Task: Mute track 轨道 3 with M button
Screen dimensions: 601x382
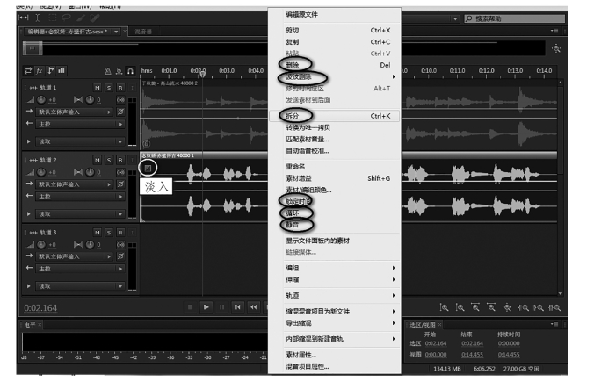Action: [98, 233]
